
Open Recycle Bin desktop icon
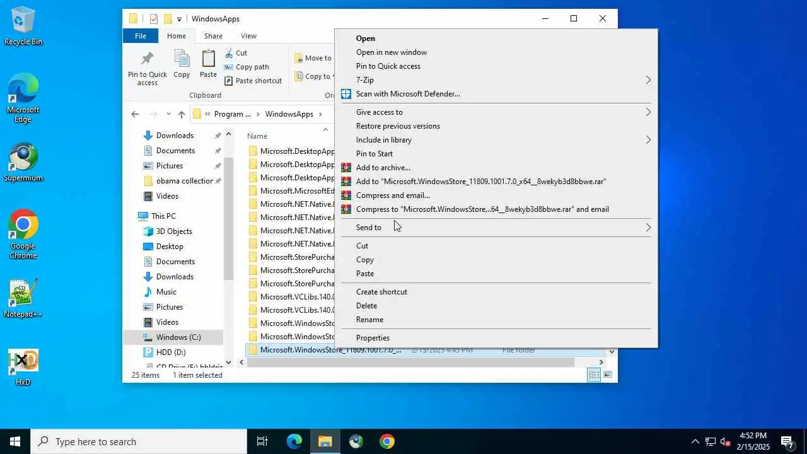click(23, 26)
